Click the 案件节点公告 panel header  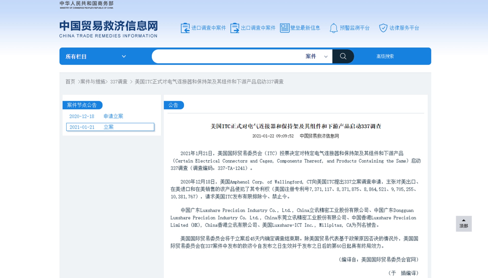[x=82, y=105]
